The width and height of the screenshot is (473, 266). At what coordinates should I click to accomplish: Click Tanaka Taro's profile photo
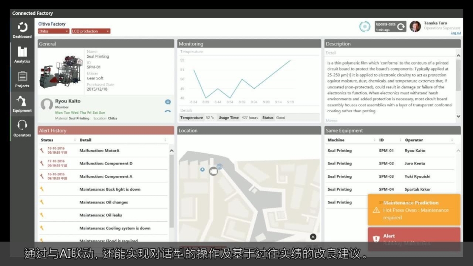point(415,27)
